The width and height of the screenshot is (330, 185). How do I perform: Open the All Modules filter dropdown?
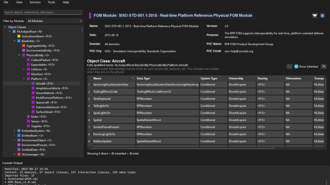click(54, 21)
